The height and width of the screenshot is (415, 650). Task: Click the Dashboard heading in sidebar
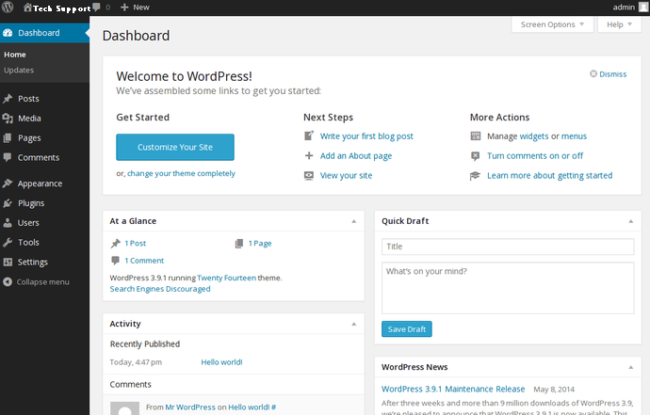(x=39, y=33)
